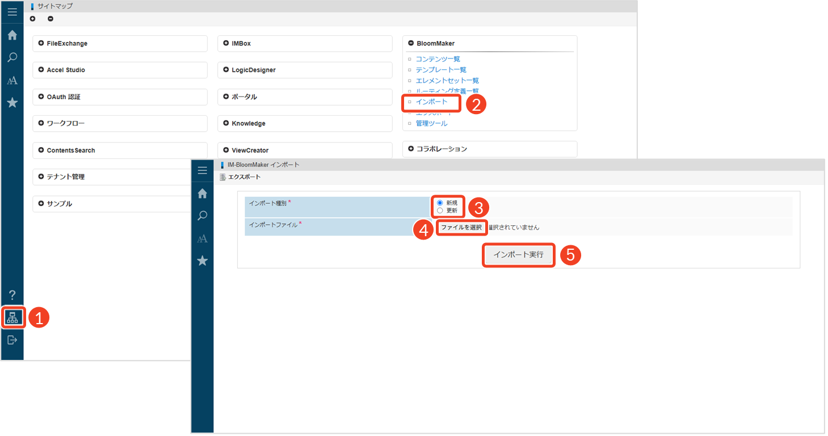Open the sitemap icon in left sidebar
Screen dimensions: 828x436
point(12,318)
